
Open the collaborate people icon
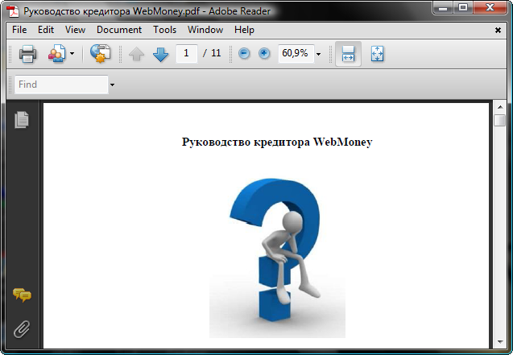57,54
